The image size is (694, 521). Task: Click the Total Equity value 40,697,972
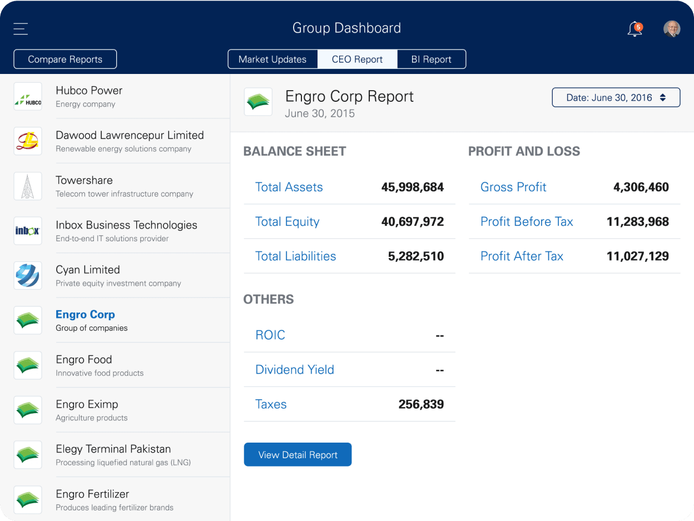coord(413,222)
